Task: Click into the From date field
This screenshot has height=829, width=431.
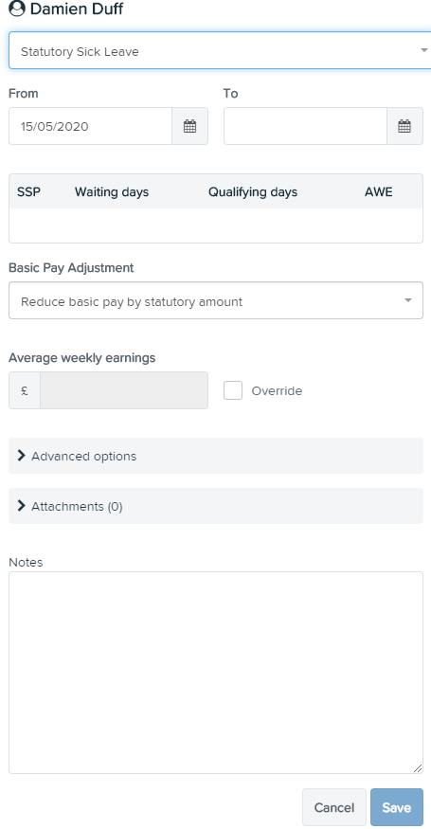Action: point(90,126)
